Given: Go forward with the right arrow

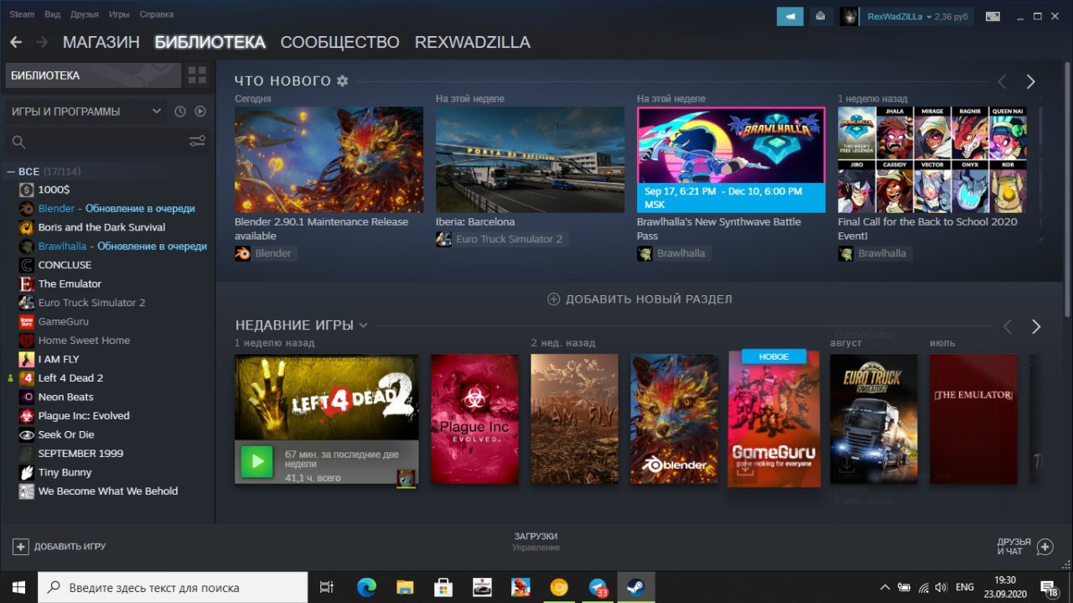Looking at the screenshot, I should (x=42, y=42).
